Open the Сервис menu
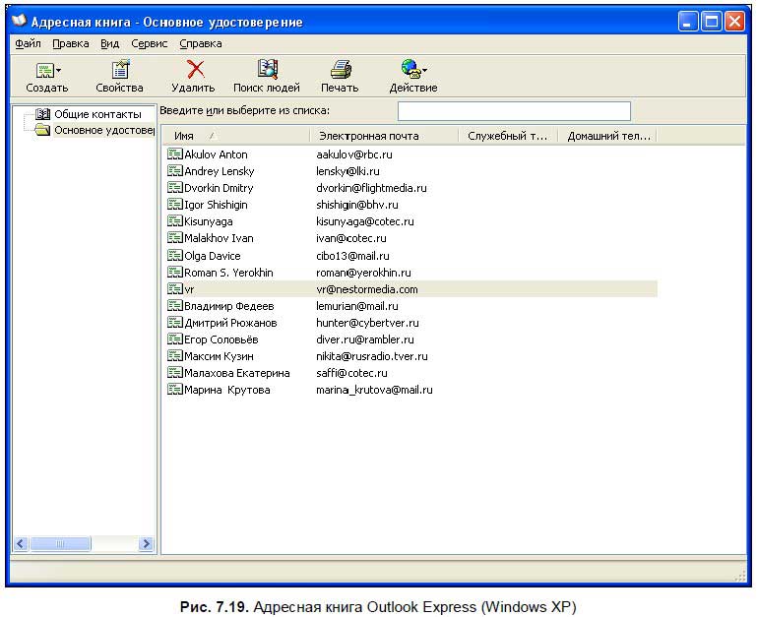Screen dimensions: 757x617 [150, 43]
